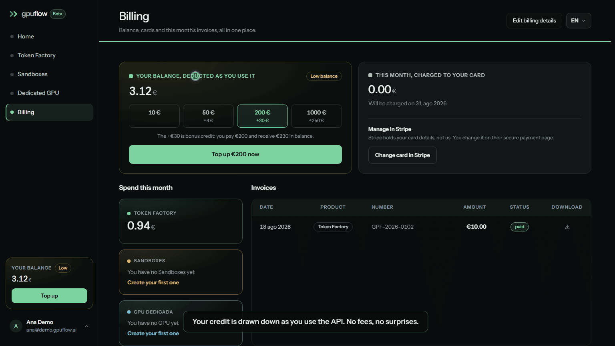615x346 pixels.
Task: Click the PRODUCT column header
Action: coord(333,207)
